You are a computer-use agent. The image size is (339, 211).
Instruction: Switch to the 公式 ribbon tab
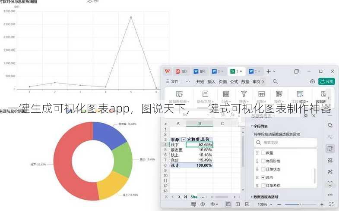point(234,82)
